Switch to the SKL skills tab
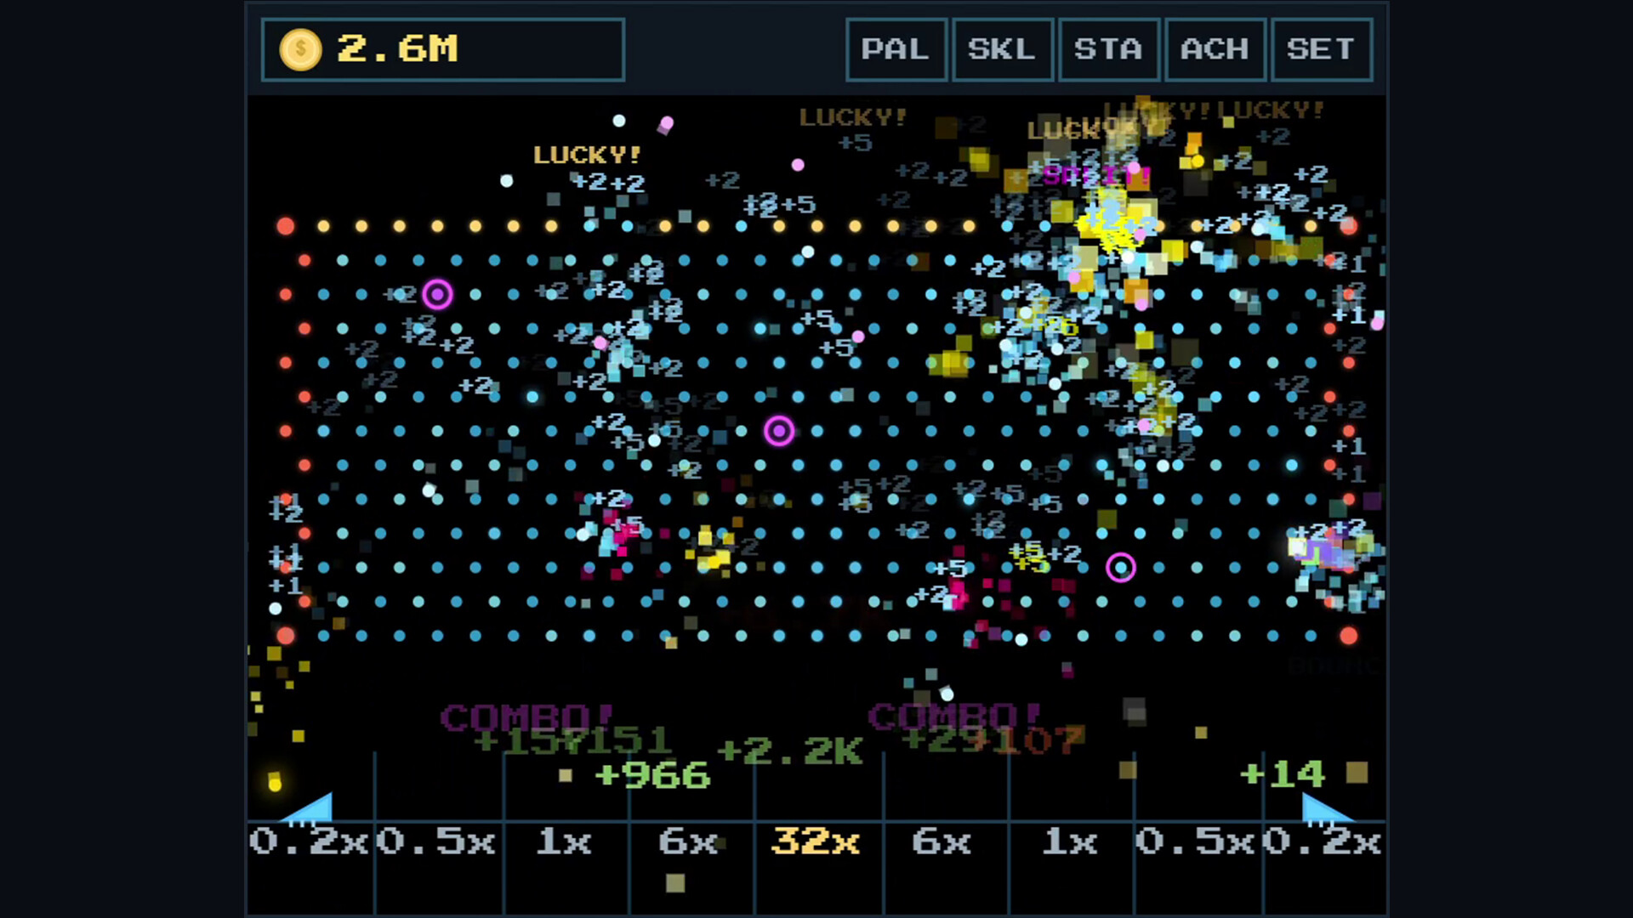 coord(1003,49)
